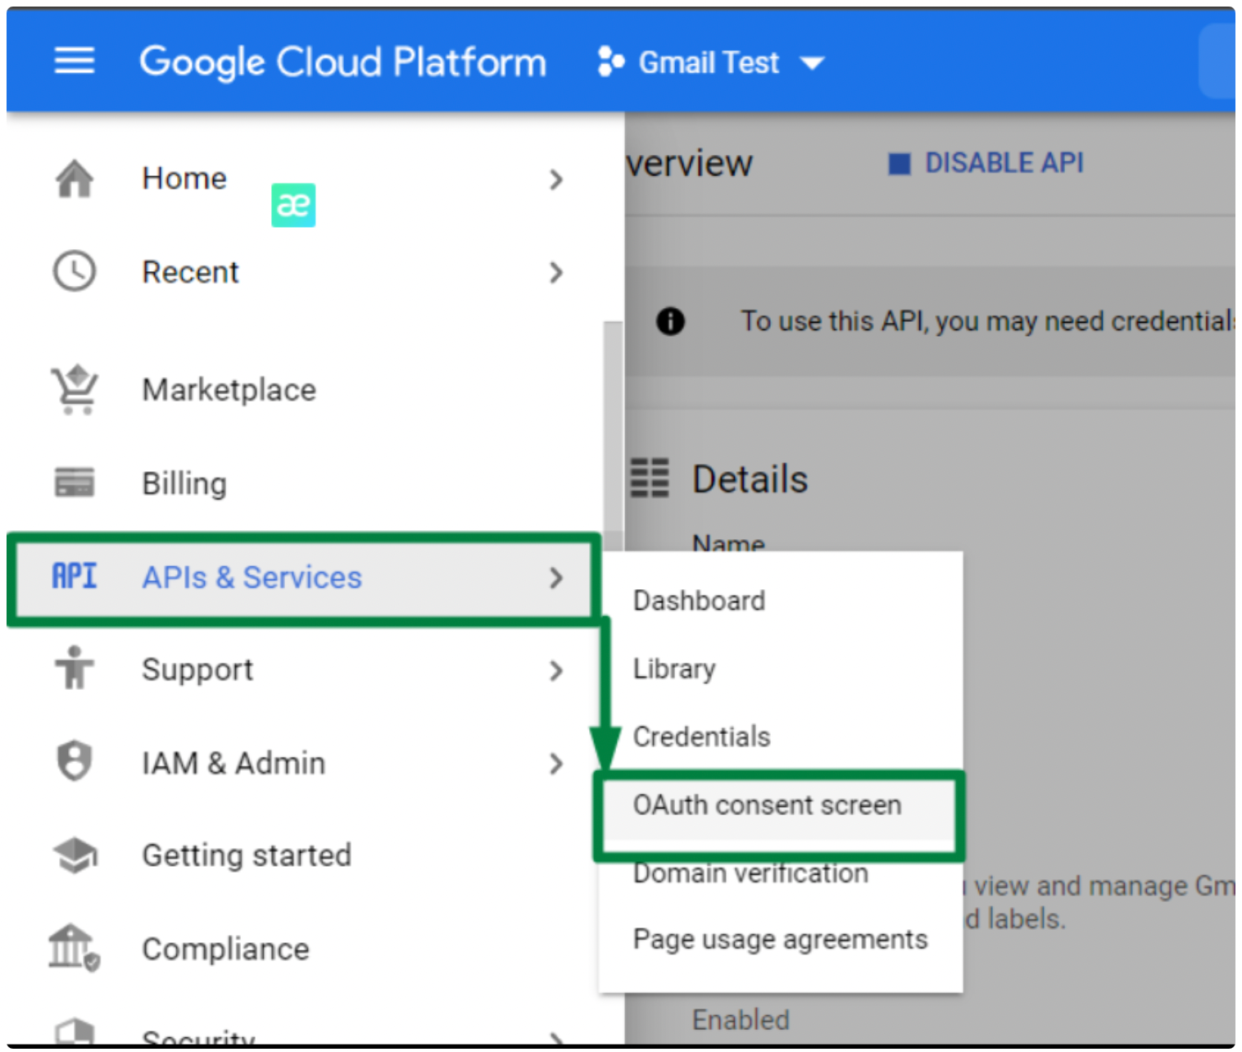This screenshot has width=1242, height=1052.
Task: Open the Gmail Test project dropdown arrow
Action: coord(812,63)
